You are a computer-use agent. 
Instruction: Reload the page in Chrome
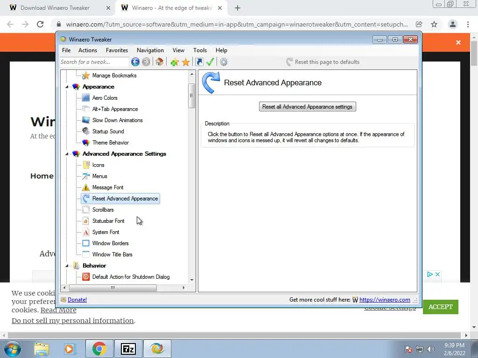point(40,24)
